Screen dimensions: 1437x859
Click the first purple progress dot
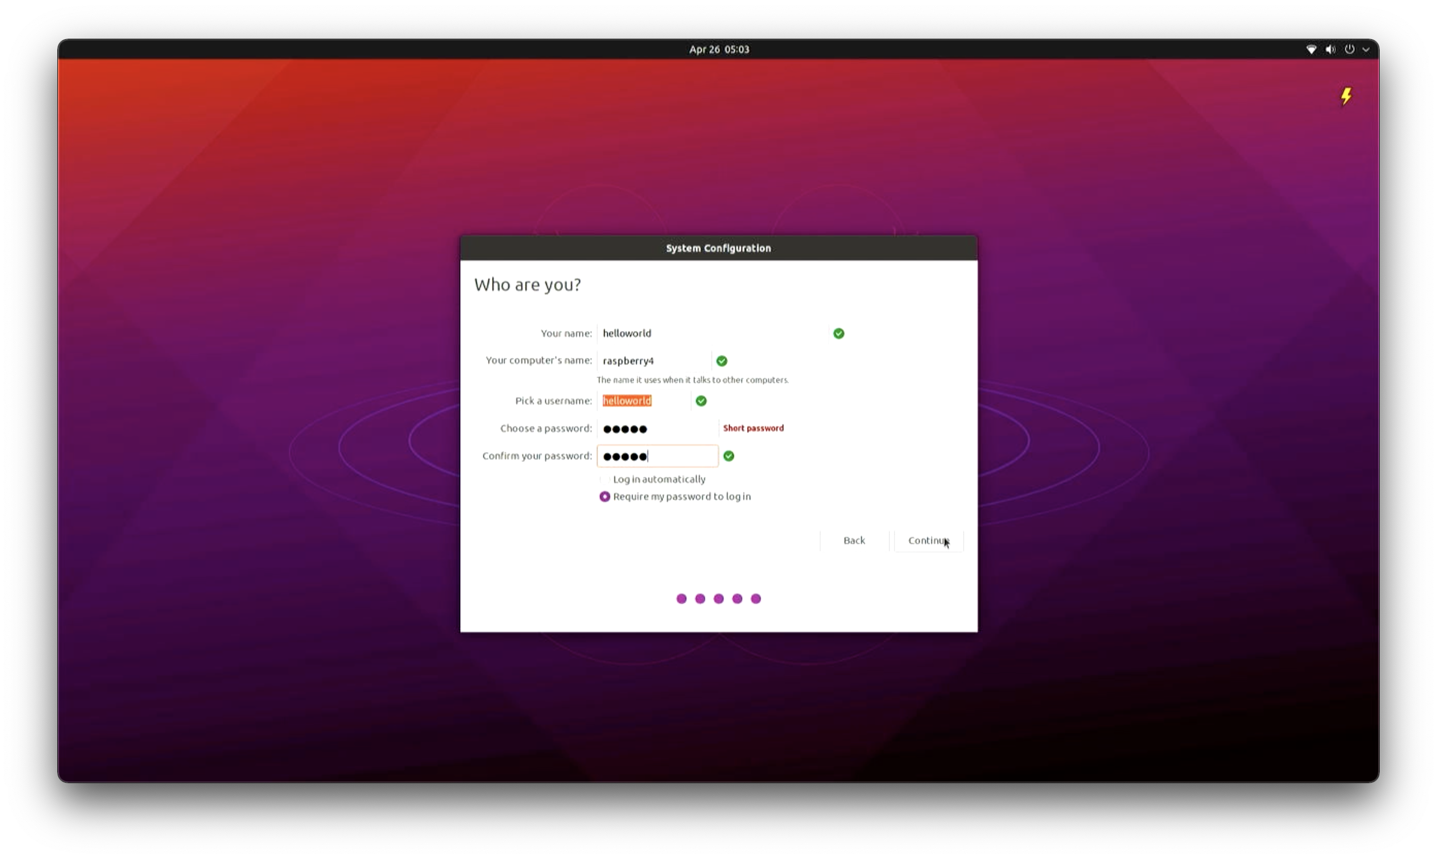click(x=681, y=598)
